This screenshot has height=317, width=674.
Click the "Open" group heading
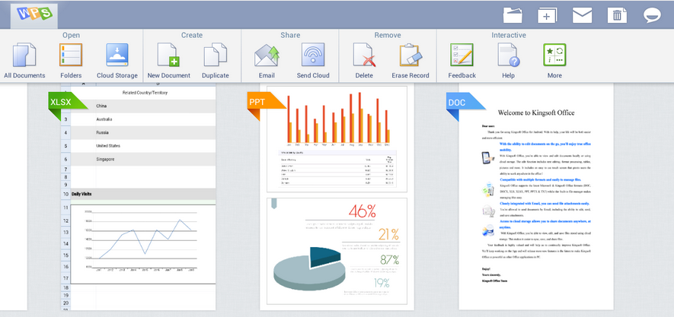click(71, 35)
